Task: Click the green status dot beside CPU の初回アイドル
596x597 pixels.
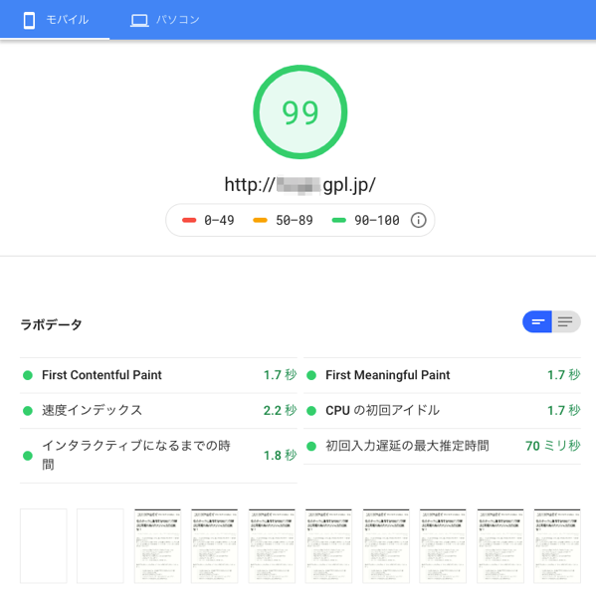Action: click(x=311, y=411)
